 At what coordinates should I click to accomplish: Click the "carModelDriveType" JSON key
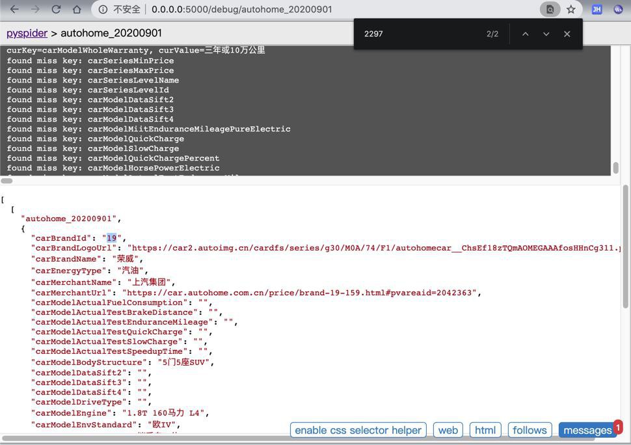tap(79, 402)
